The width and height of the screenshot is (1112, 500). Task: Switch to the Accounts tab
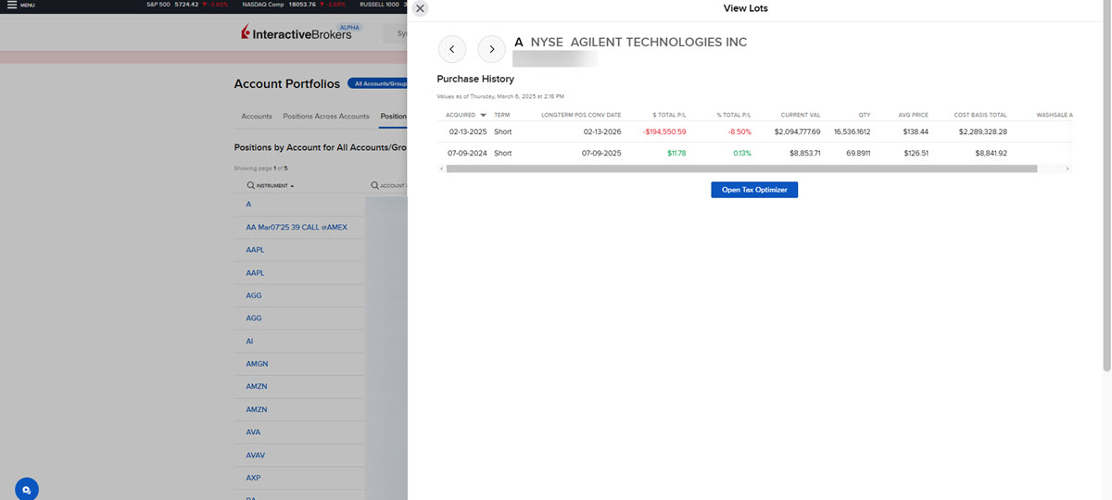pyautogui.click(x=257, y=117)
